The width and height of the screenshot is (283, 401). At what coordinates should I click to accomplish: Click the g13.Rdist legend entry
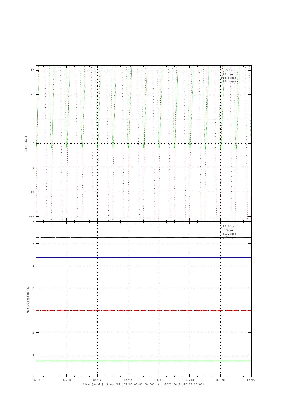coord(228,226)
